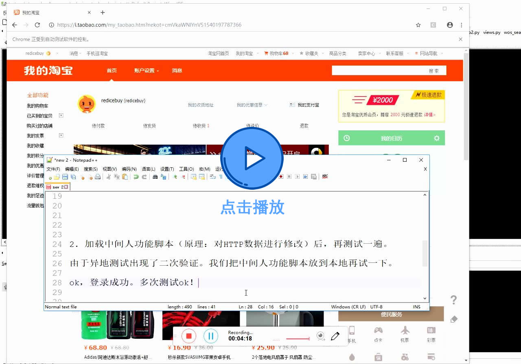Open 工具(O) menu in Notepad++
The width and height of the screenshot is (521, 364).
[x=186, y=169]
